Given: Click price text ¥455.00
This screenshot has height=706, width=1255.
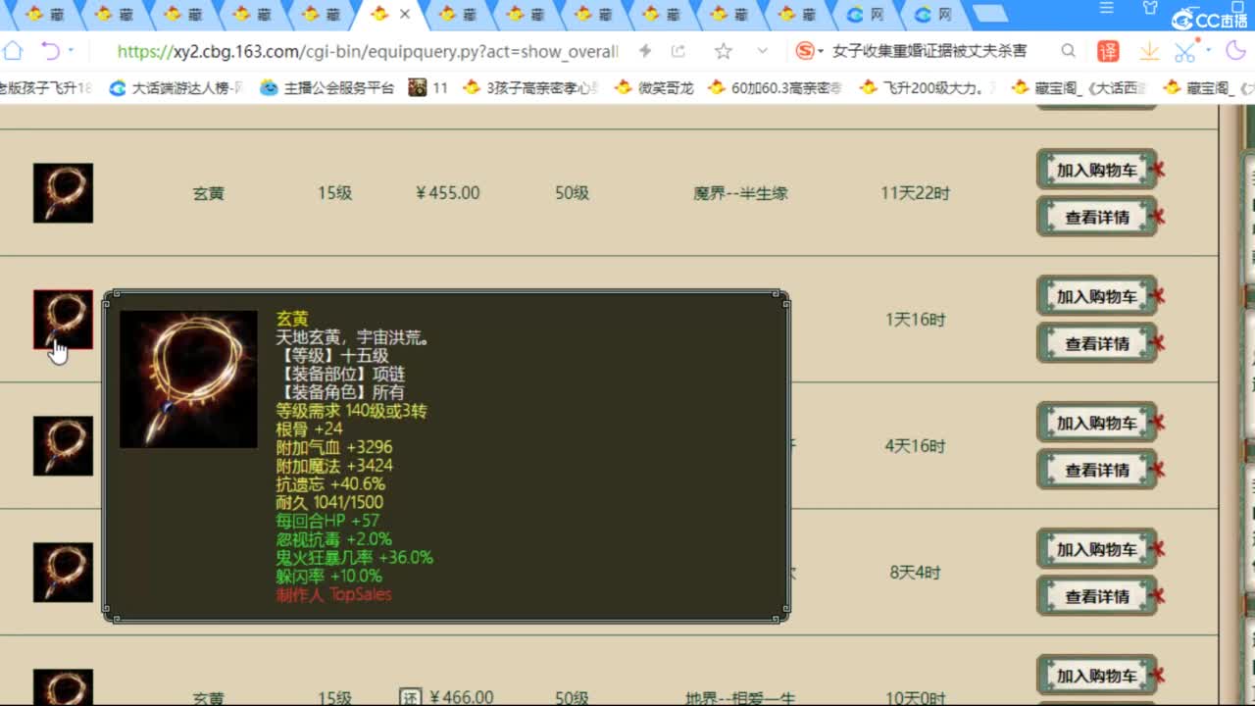Looking at the screenshot, I should tap(448, 193).
